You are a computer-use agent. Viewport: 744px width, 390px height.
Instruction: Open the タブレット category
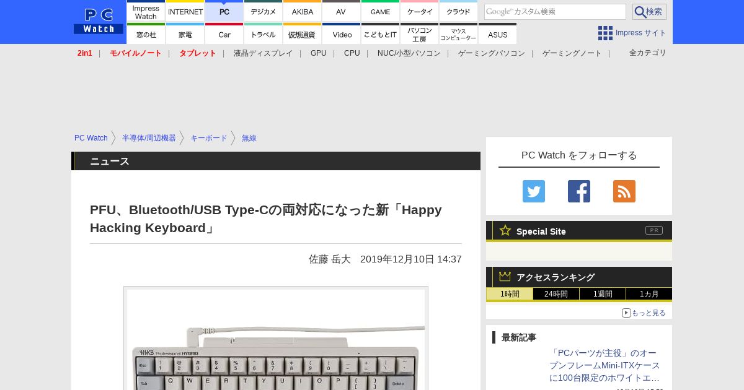198,53
